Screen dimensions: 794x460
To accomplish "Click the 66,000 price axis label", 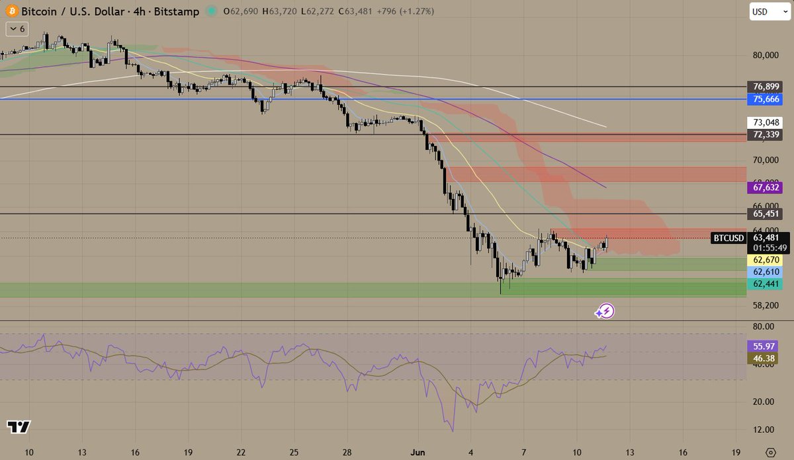I will coord(766,206).
